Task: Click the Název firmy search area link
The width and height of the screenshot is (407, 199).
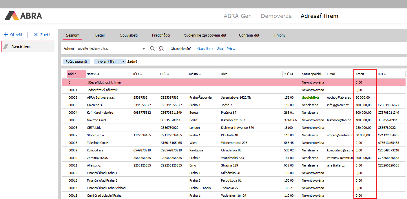Action: click(205, 49)
